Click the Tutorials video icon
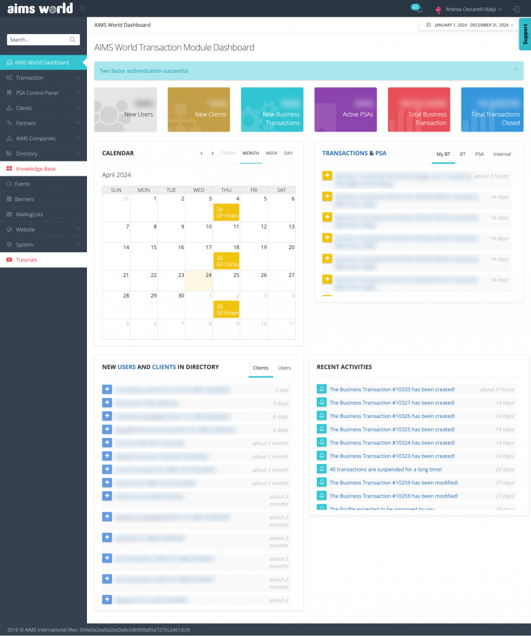The width and height of the screenshot is (531, 636). pyautogui.click(x=9, y=260)
